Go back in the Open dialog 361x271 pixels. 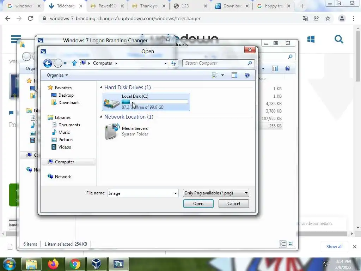[48, 63]
